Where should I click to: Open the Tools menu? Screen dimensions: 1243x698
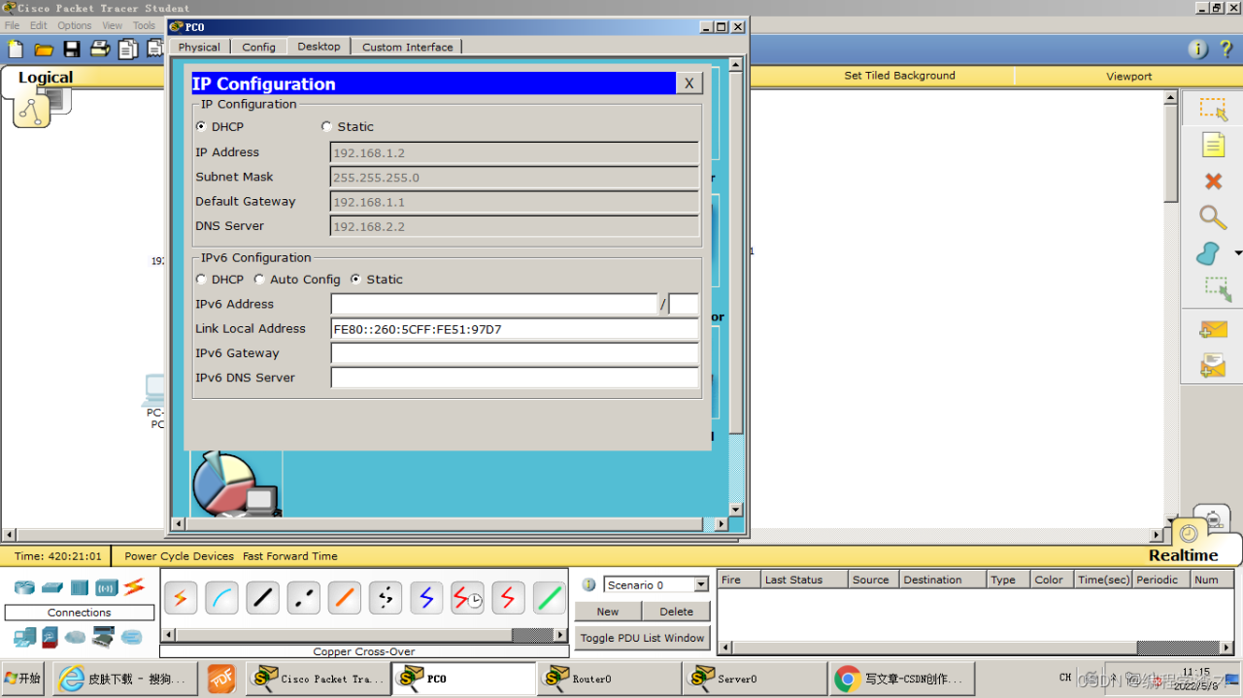144,25
